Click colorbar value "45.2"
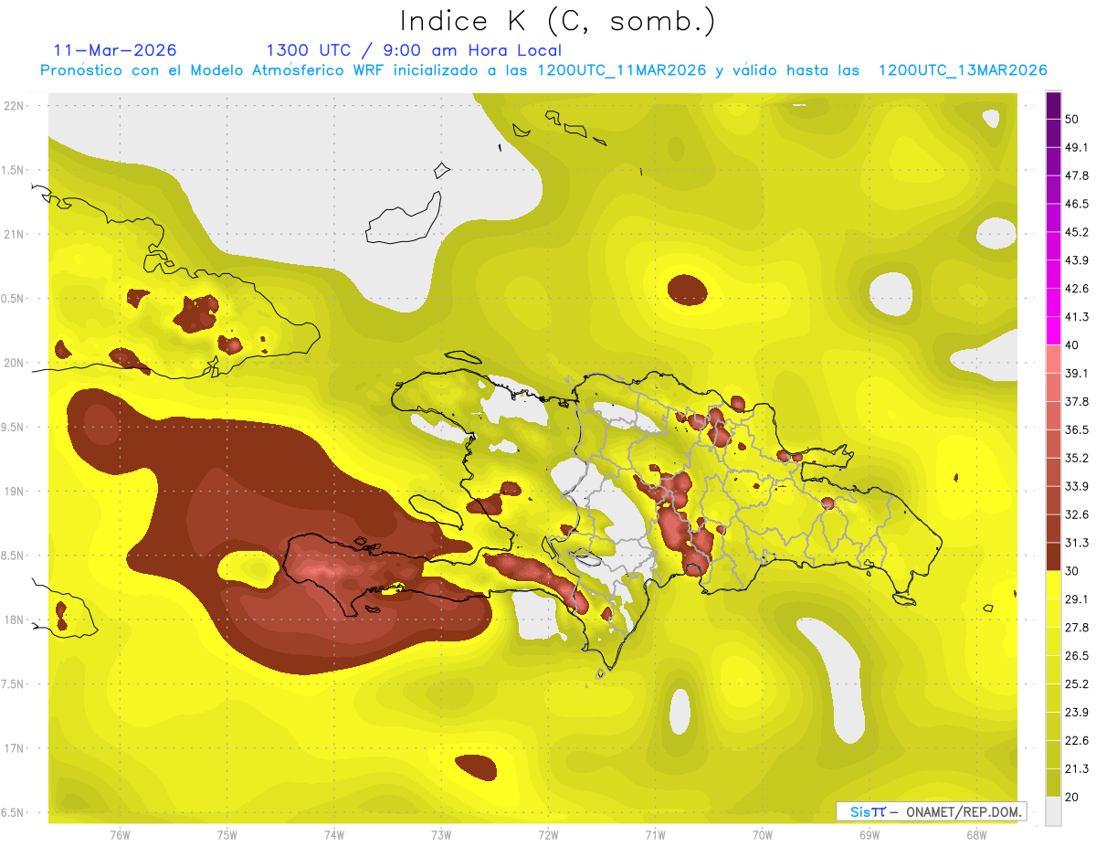This screenshot has height=847, width=1096. [1077, 232]
